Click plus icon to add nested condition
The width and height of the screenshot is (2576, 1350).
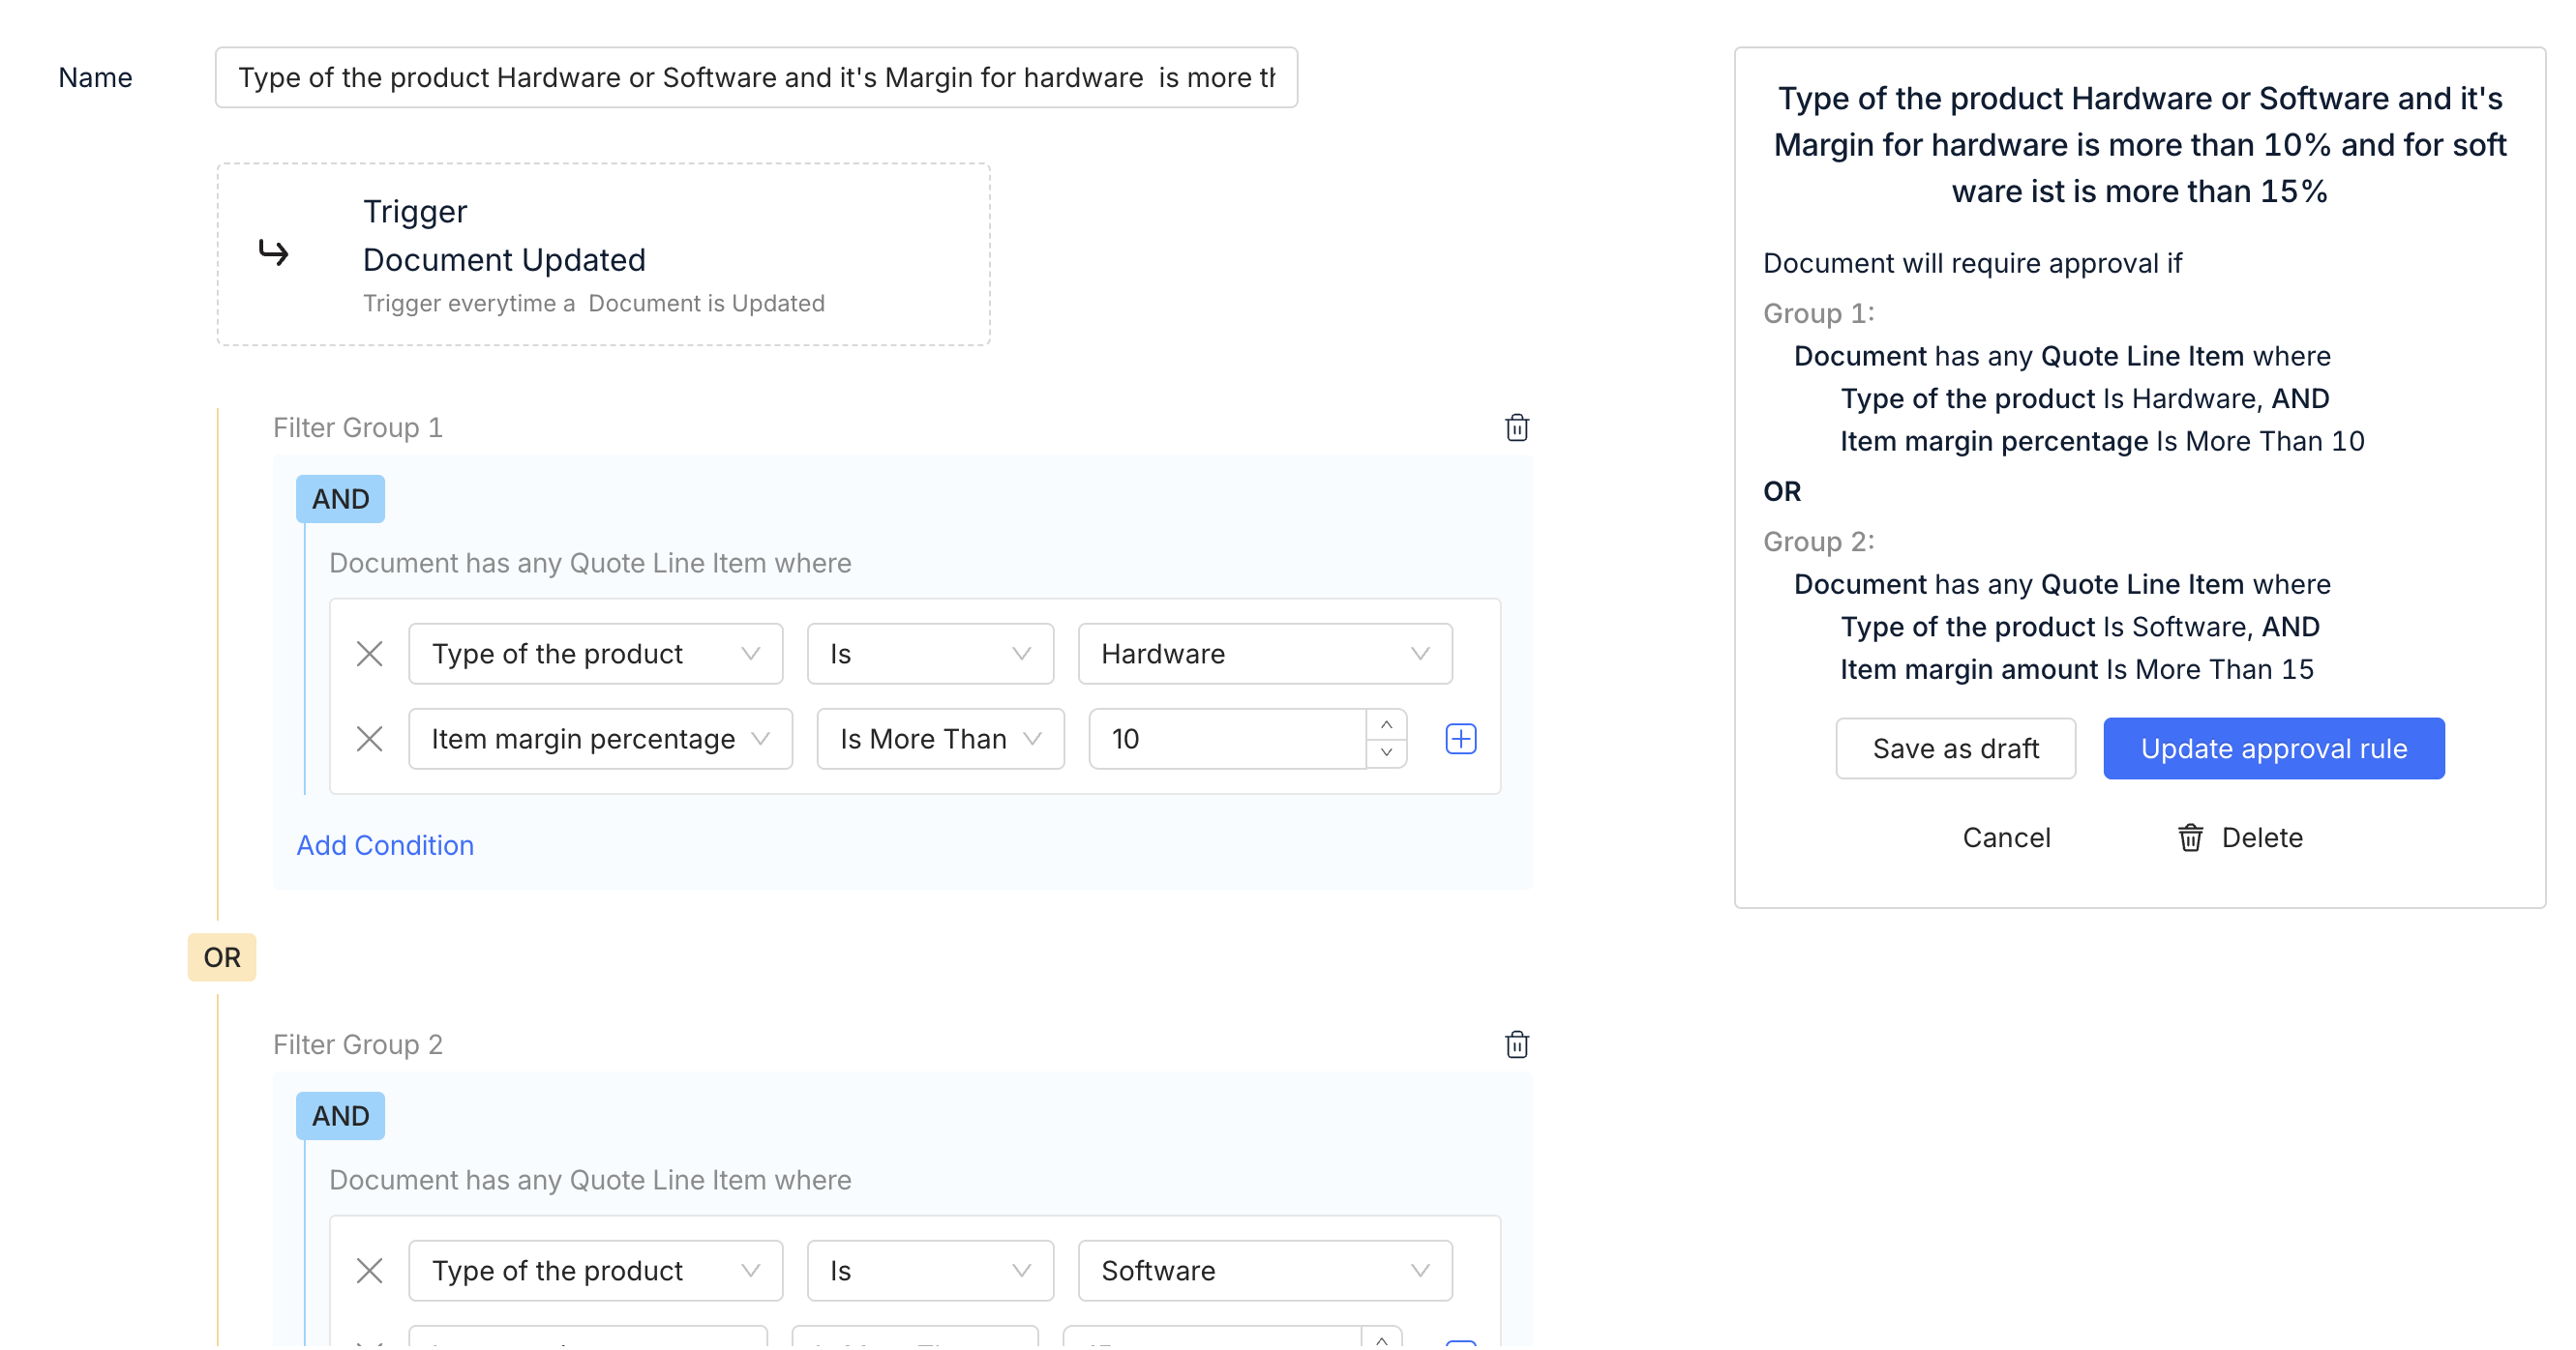point(1460,739)
